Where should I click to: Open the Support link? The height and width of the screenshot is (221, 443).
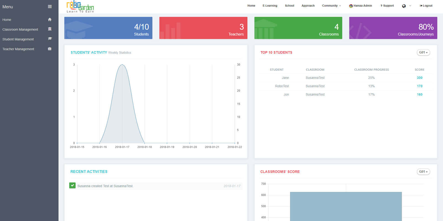[x=387, y=6]
